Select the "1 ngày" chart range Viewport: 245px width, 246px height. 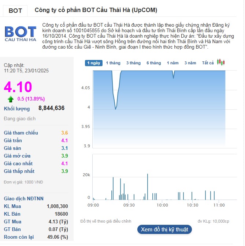94,63
